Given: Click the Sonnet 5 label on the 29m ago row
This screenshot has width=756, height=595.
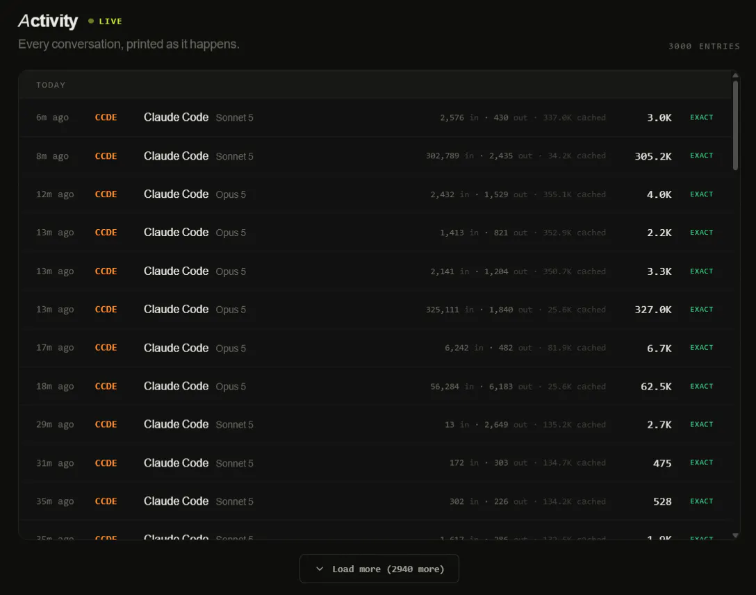Looking at the screenshot, I should point(234,424).
